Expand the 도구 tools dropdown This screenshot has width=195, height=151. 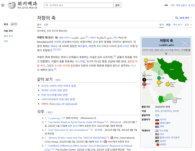pyautogui.click(x=188, y=25)
